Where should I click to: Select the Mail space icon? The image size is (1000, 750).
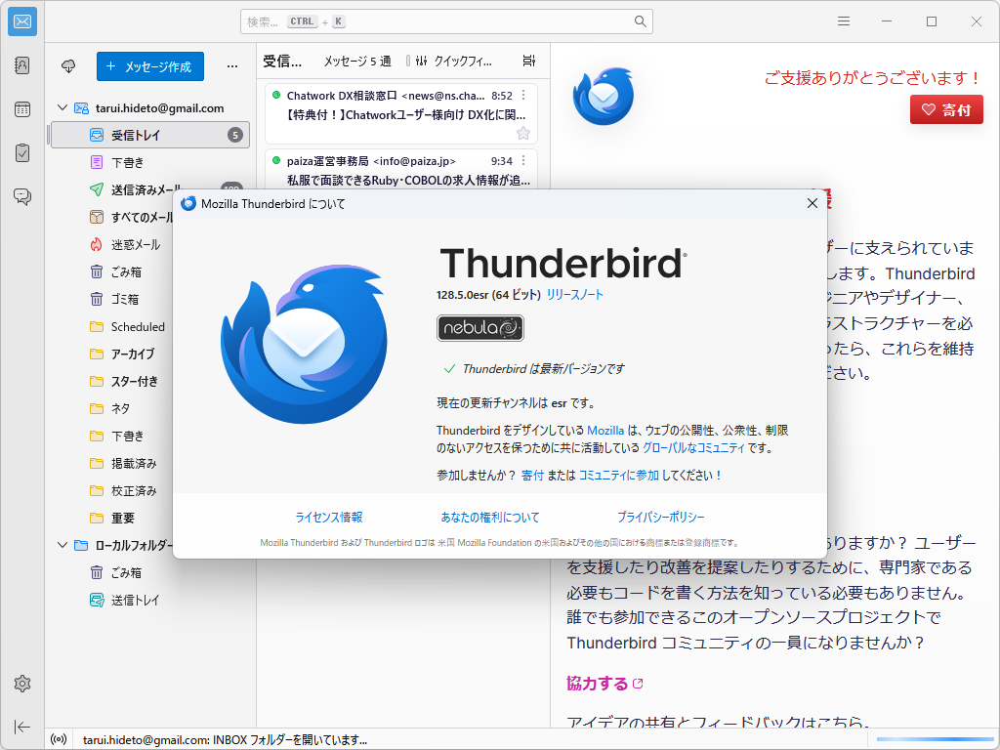21,21
